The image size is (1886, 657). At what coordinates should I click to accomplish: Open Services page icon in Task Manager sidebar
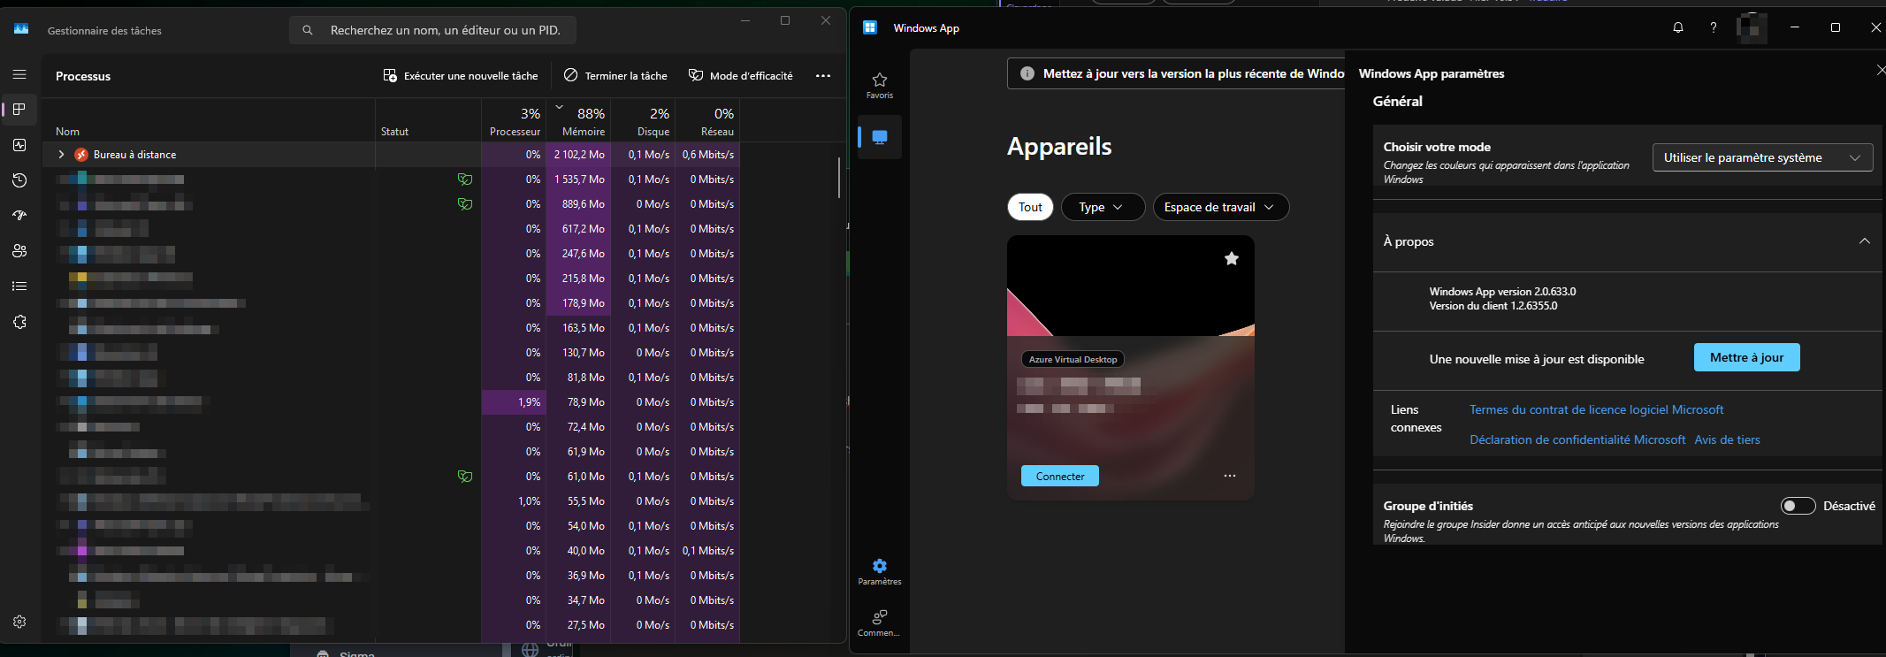coord(19,322)
